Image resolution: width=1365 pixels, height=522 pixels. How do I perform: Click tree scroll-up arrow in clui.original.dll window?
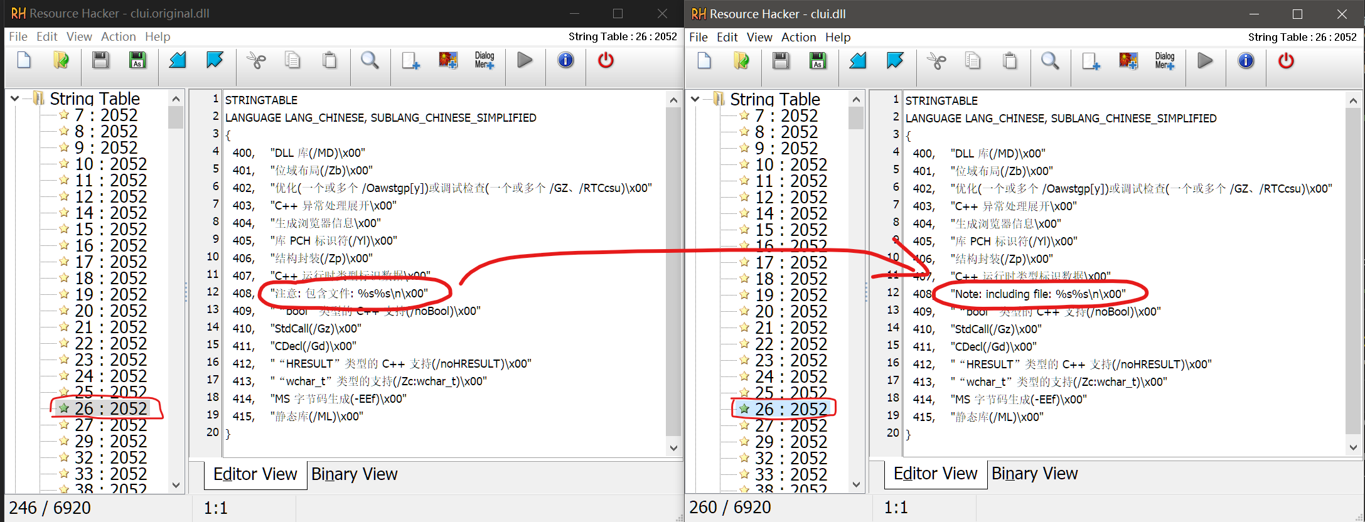point(176,99)
